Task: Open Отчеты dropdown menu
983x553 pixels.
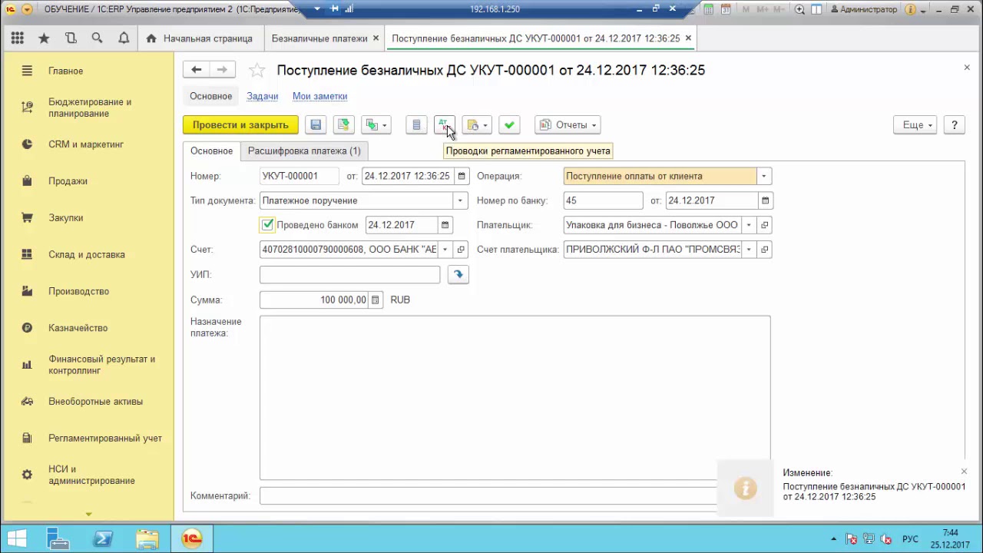Action: coord(568,125)
